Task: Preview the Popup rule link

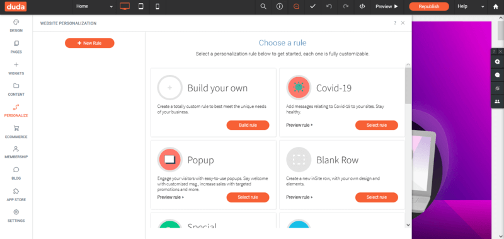Action: click(171, 197)
